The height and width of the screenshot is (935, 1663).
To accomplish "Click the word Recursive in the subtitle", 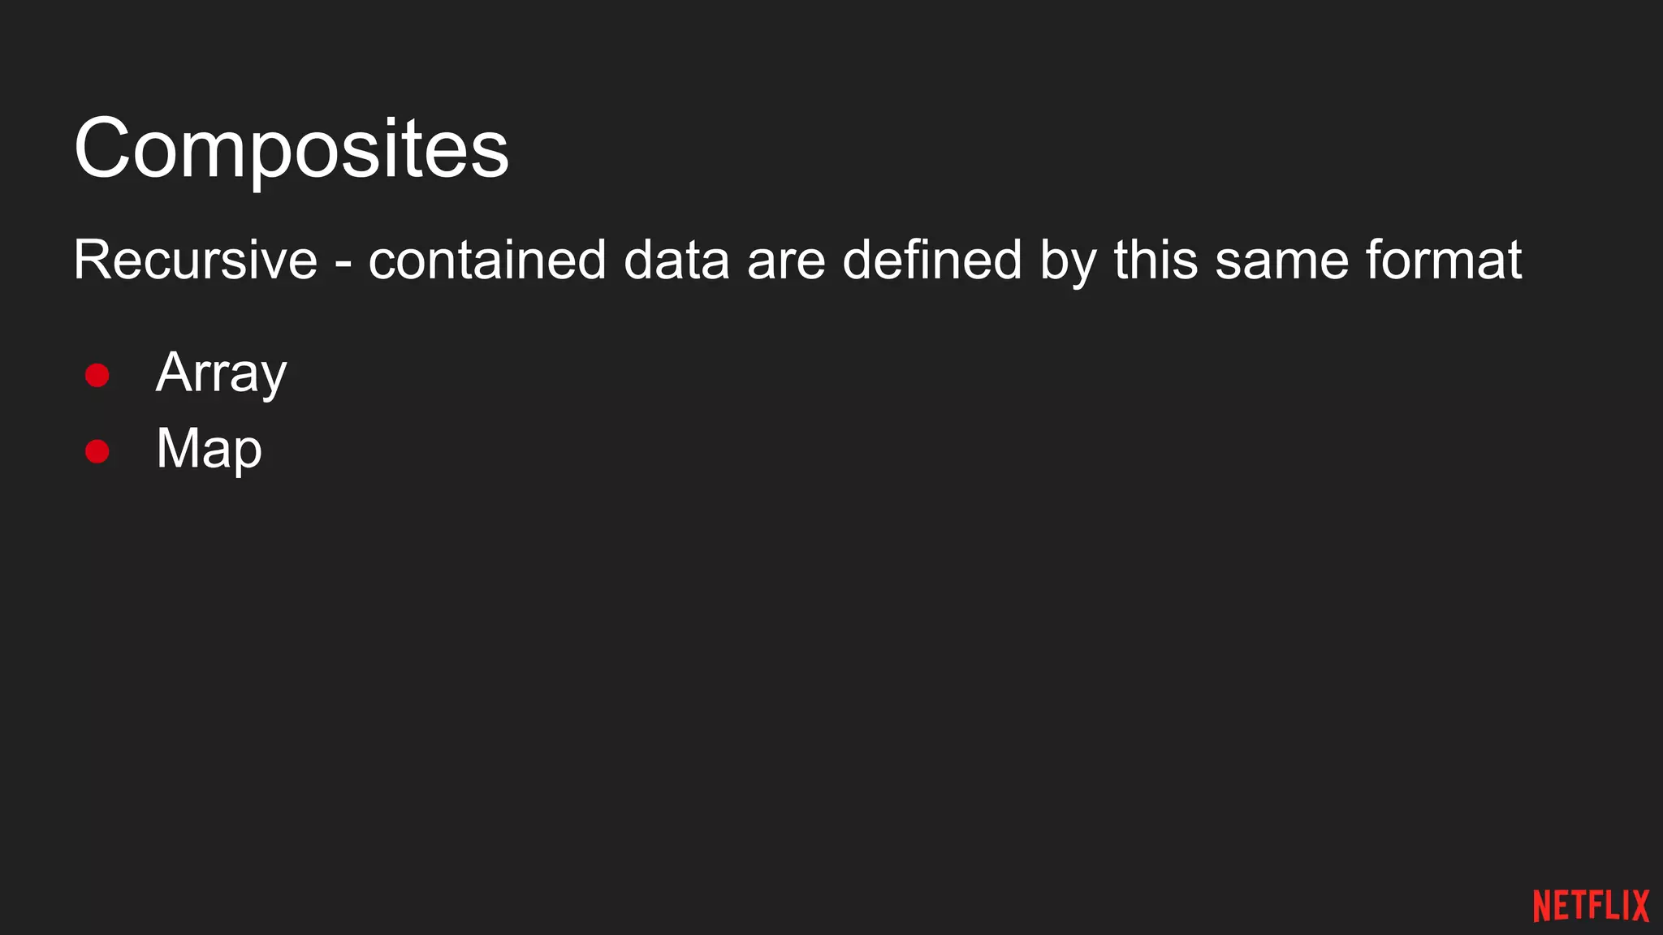I will pos(196,261).
